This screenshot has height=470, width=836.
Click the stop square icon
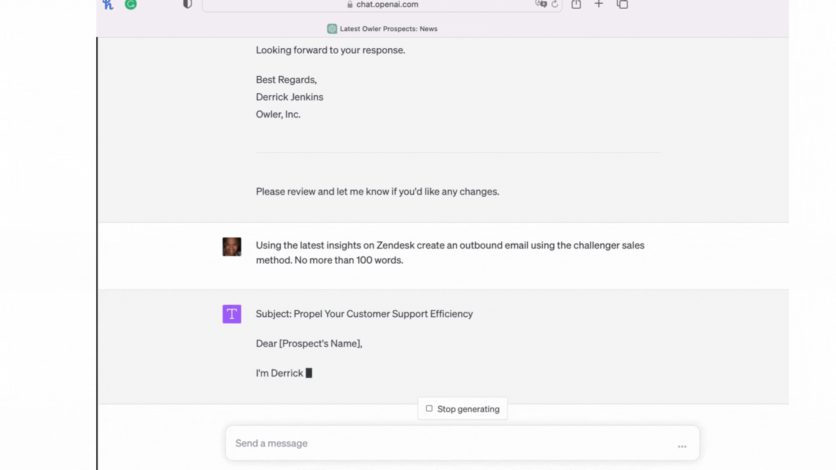click(x=429, y=409)
